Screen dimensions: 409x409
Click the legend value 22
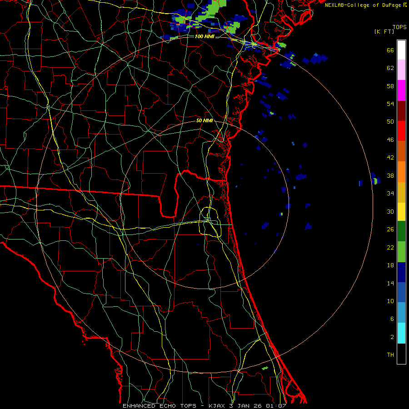[390, 247]
